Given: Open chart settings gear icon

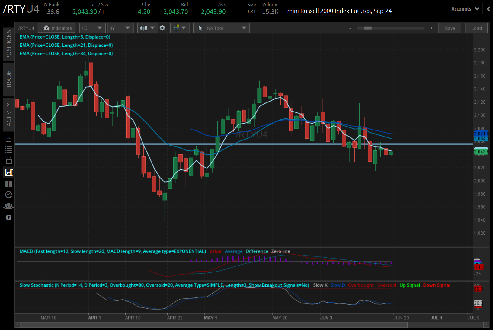Looking at the screenshot, I should 162,28.
